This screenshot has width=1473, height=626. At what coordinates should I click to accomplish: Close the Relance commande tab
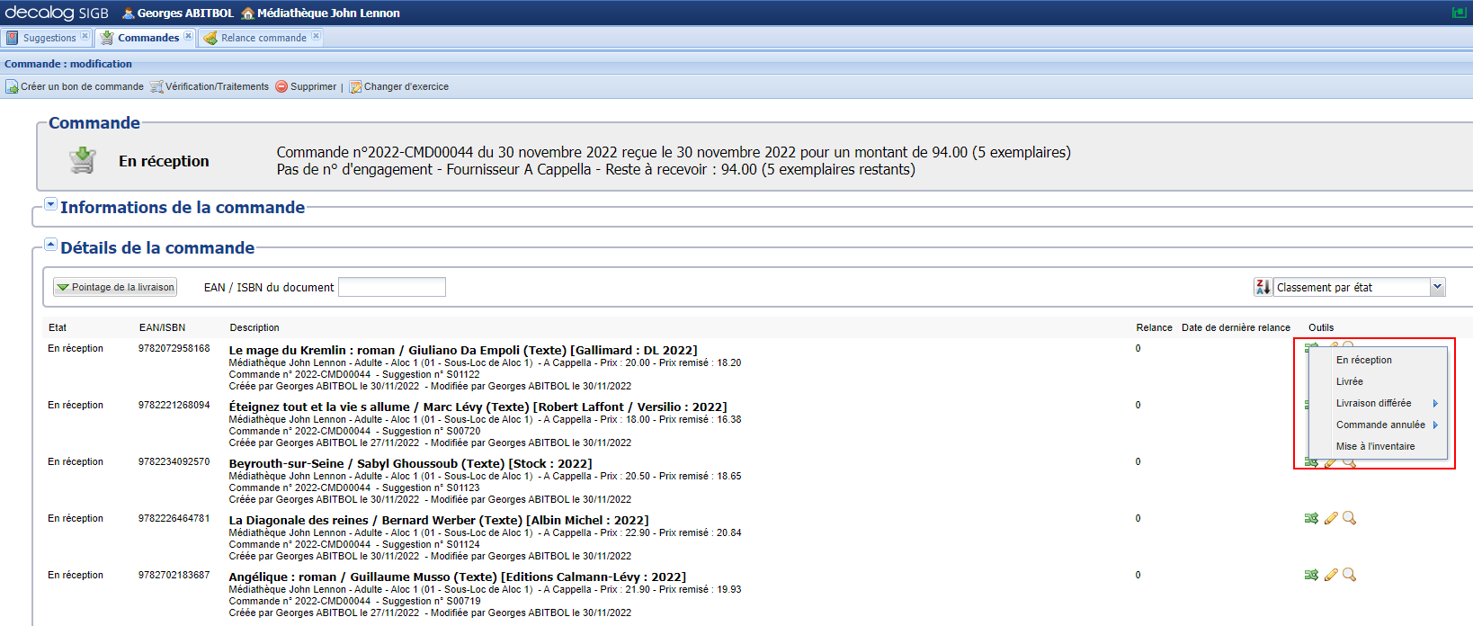pos(316,37)
